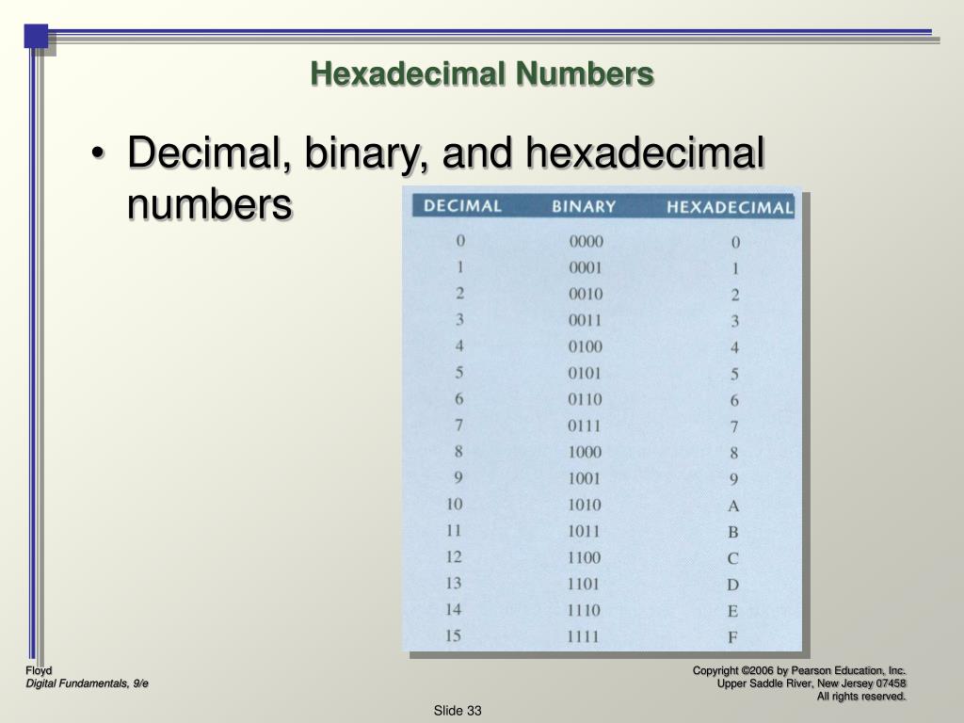Screen dimensions: 964x723
Task: Click hexadecimal digit F
Action: tap(732, 638)
